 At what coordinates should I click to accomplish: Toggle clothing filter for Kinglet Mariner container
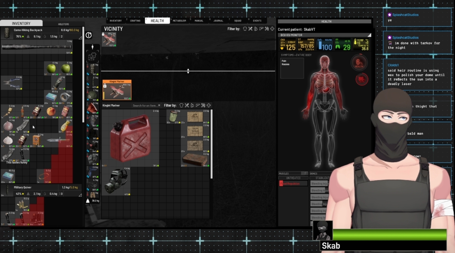coord(181,105)
